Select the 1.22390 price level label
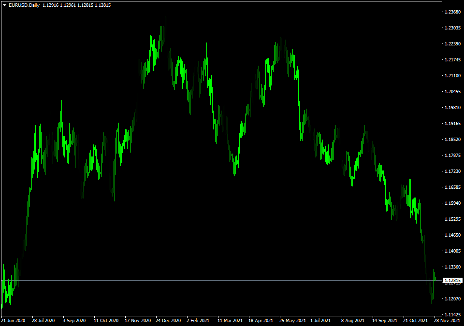The image size is (464, 326). pyautogui.click(x=453, y=44)
